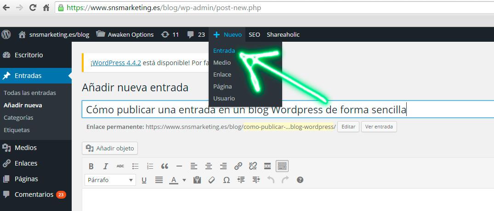The height and width of the screenshot is (211, 494).
Task: Insert a bulleted list
Action: tap(135, 166)
